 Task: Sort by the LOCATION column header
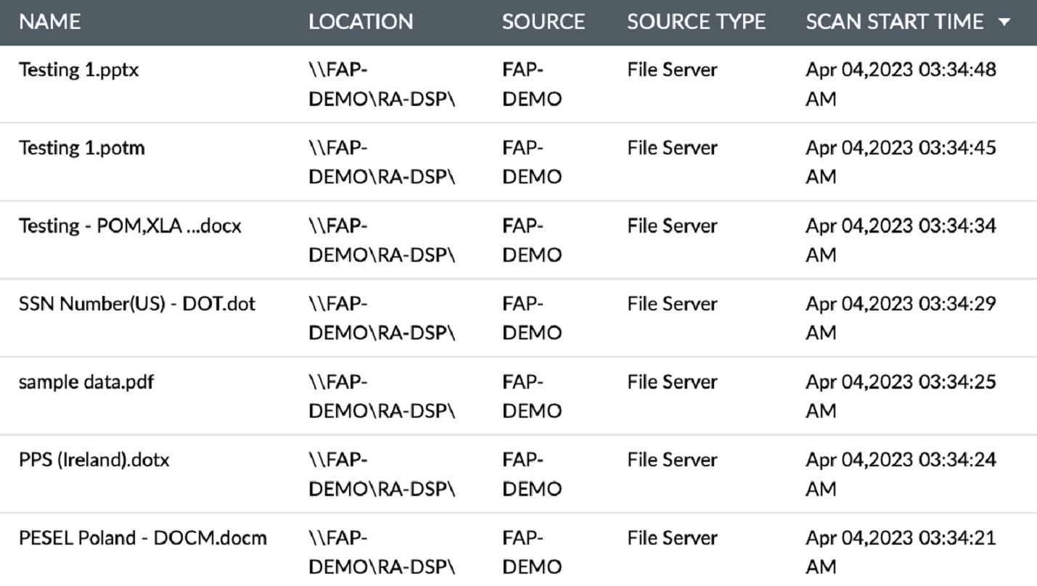point(361,22)
